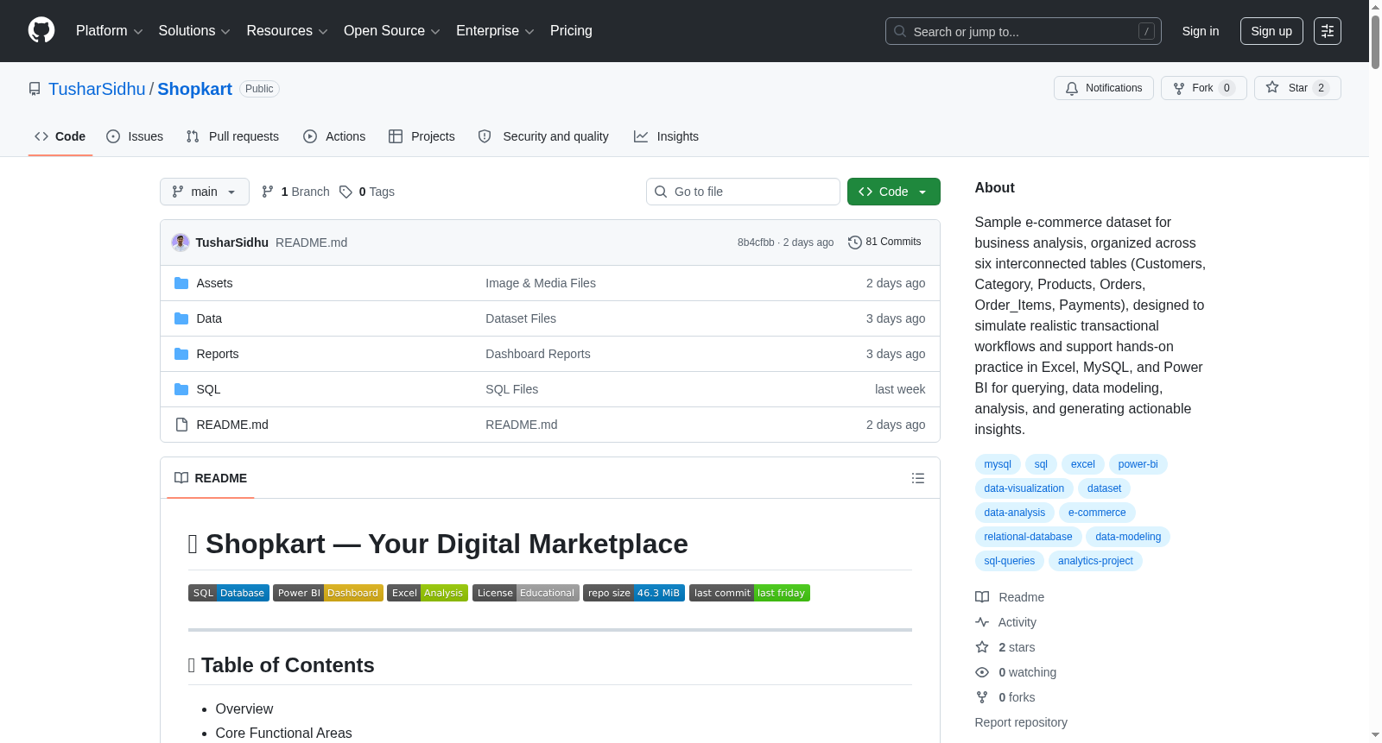Viewport: 1382px width, 743px height.
Task: Click the Search or jump to field
Action: (x=1024, y=31)
